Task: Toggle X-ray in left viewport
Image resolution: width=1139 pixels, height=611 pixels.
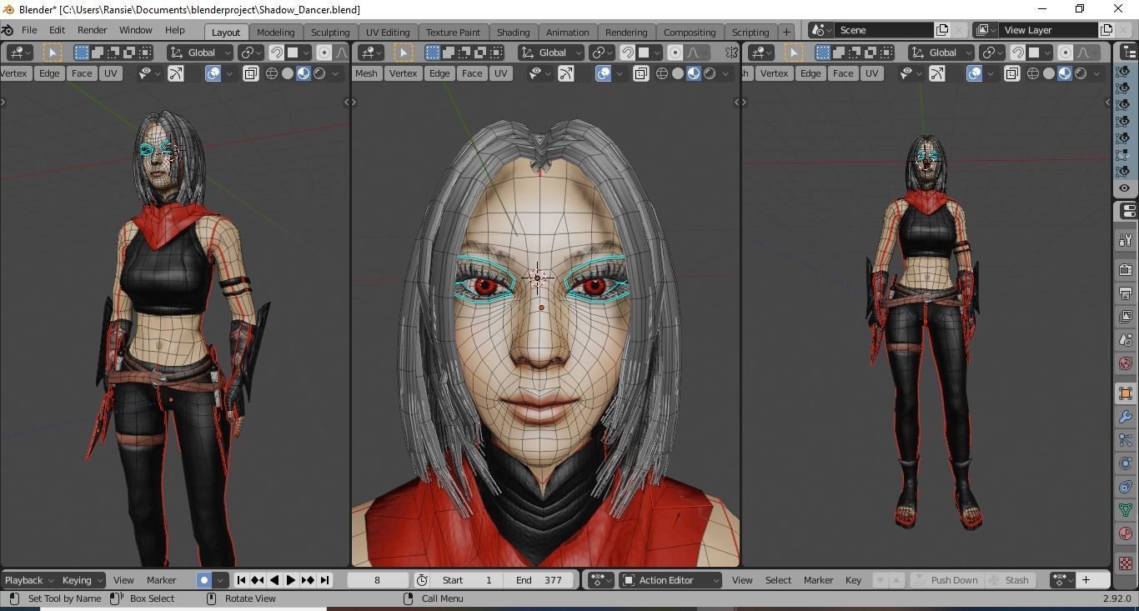Action: 250,73
